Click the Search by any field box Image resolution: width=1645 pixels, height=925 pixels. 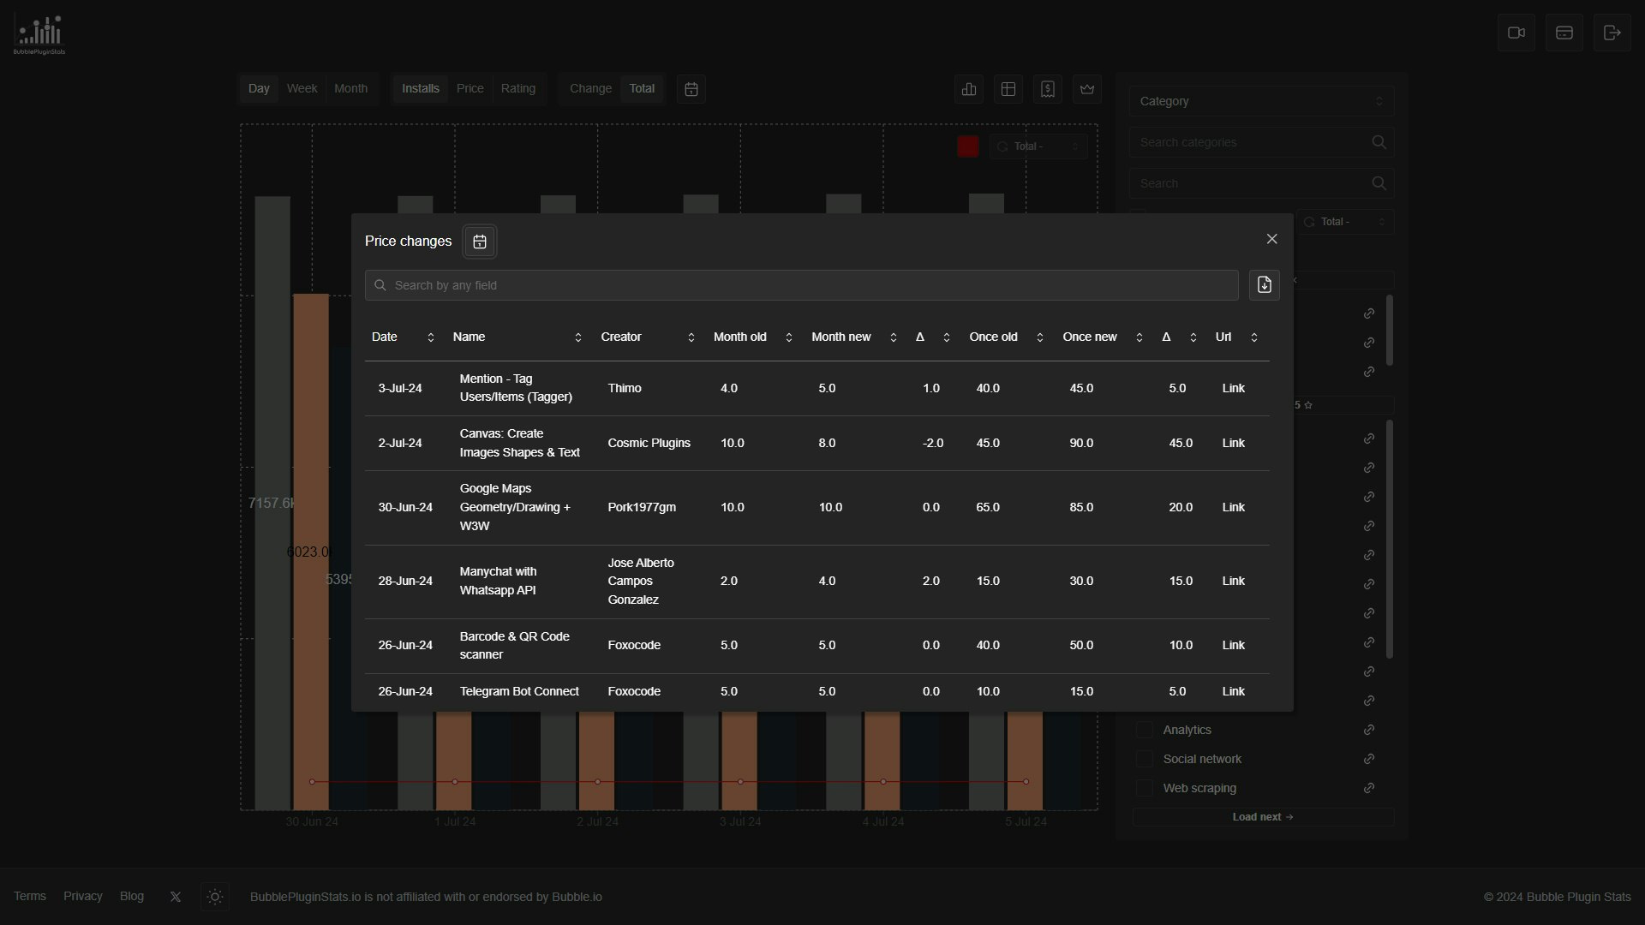pyautogui.click(x=801, y=285)
